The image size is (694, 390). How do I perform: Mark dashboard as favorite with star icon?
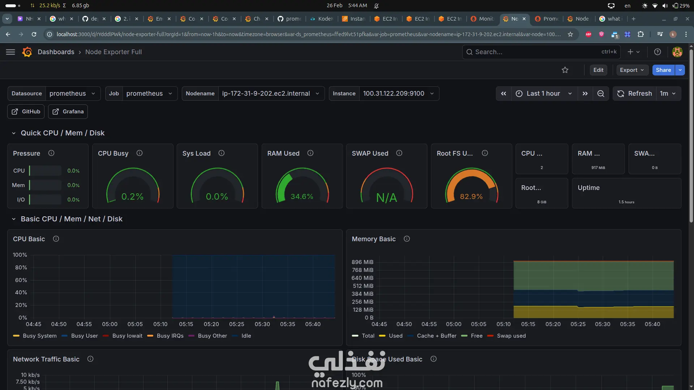565,70
